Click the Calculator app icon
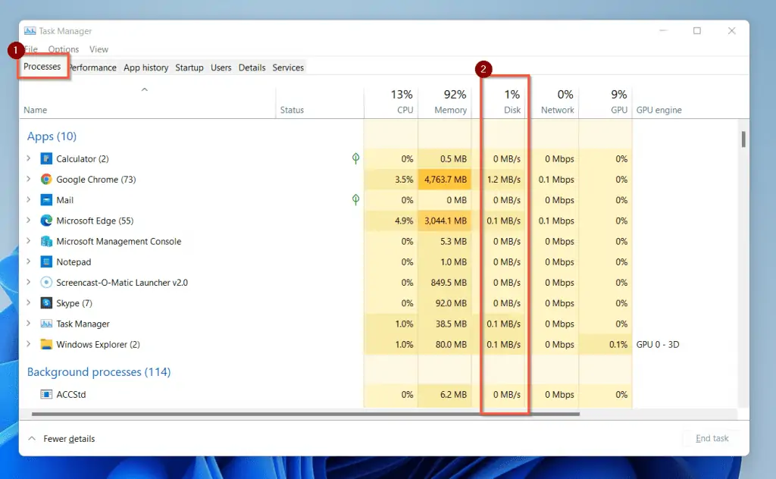Screen dimensions: 776x479 pos(46,159)
